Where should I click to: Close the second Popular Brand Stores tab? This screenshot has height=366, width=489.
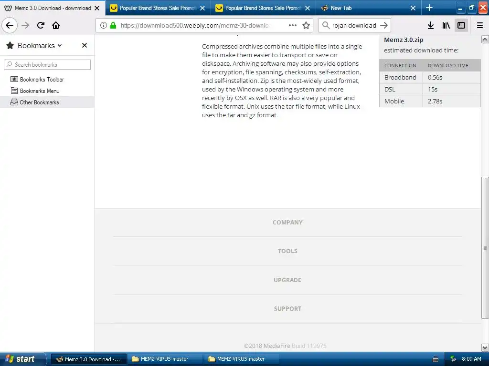[x=308, y=8]
